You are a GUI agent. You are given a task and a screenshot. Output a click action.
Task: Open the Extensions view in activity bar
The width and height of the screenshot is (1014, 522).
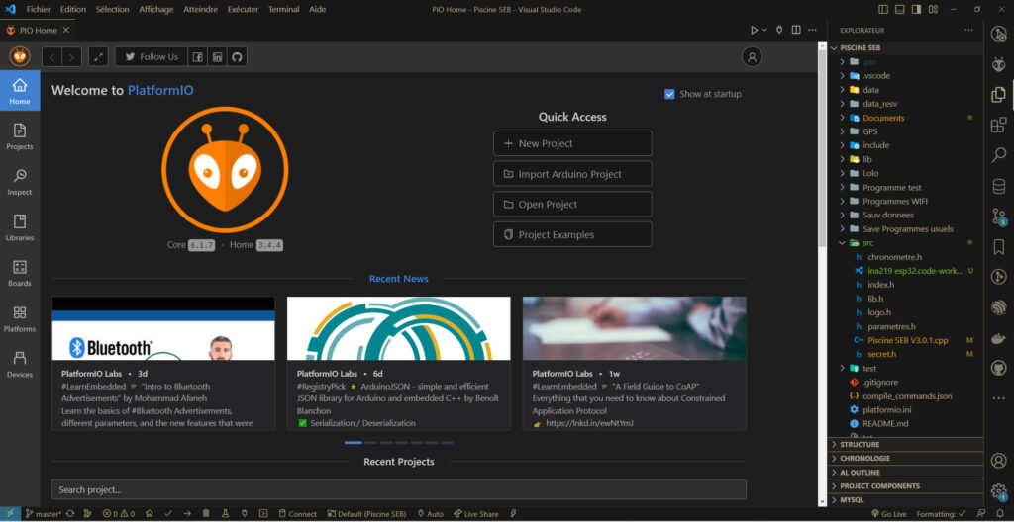click(x=998, y=125)
